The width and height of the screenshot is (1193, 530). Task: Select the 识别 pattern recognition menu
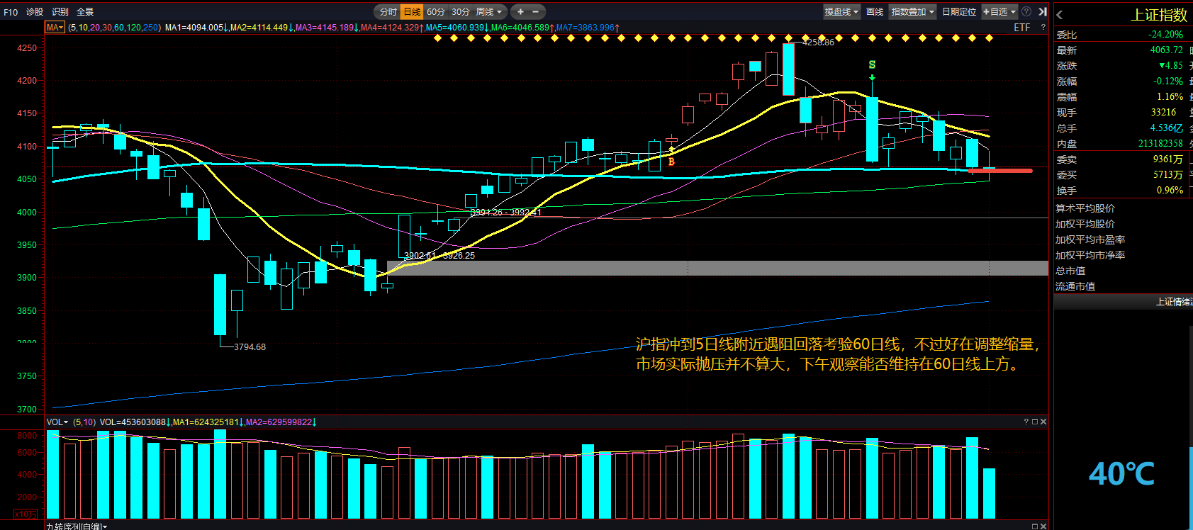coord(60,12)
